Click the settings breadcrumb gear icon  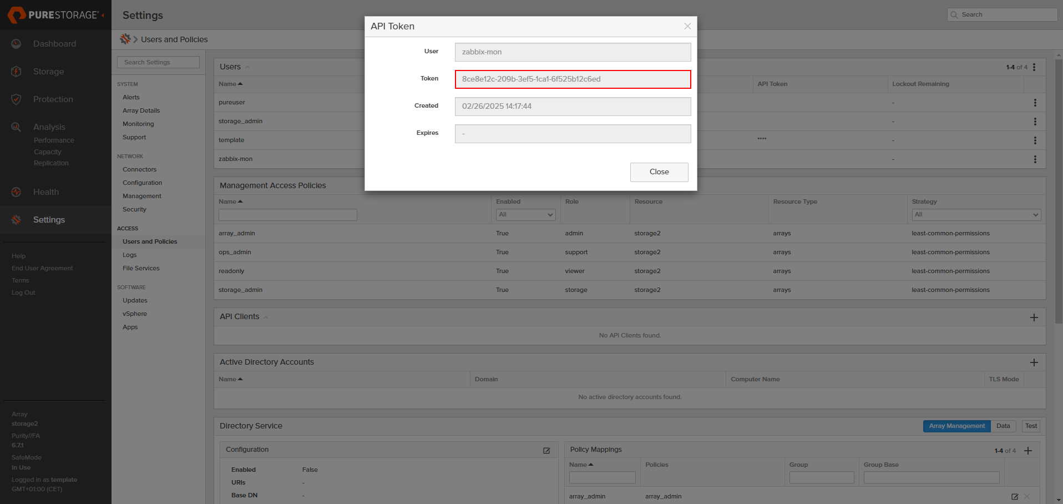pyautogui.click(x=125, y=39)
